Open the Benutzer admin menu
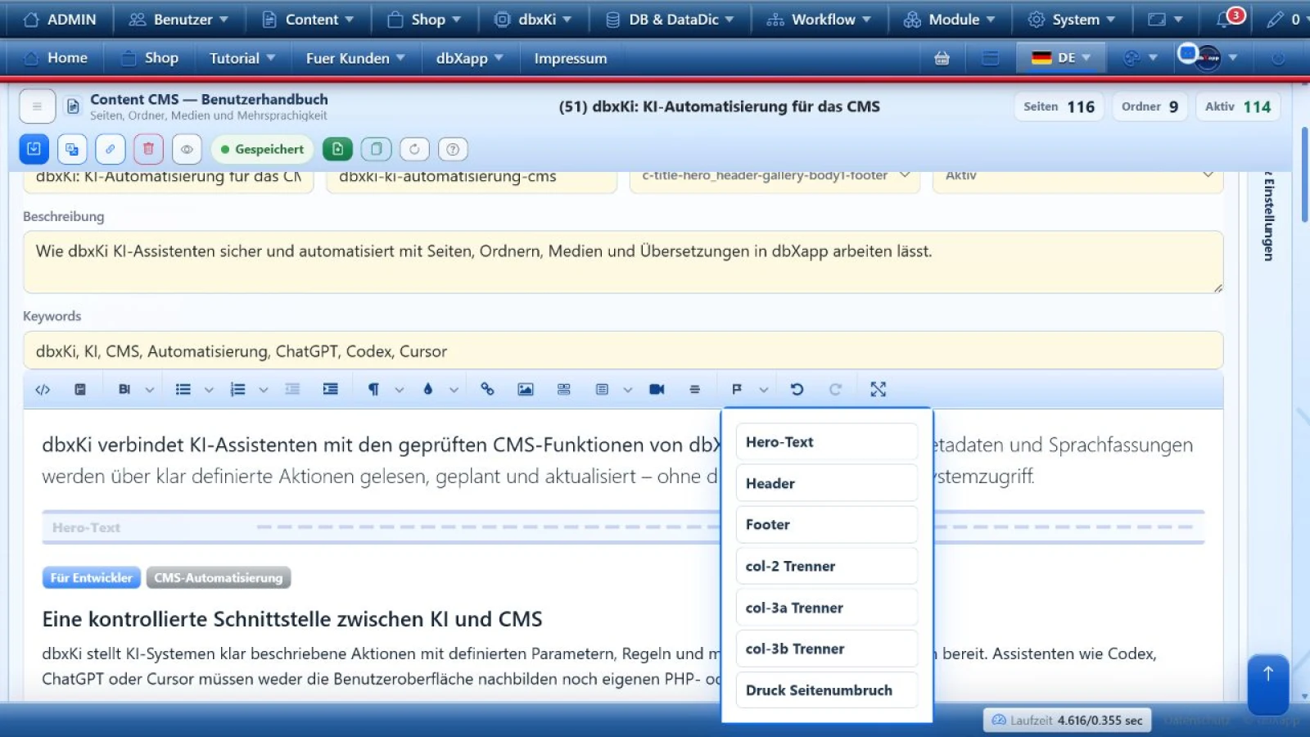Viewport: 1310px width, 737px height. (178, 20)
